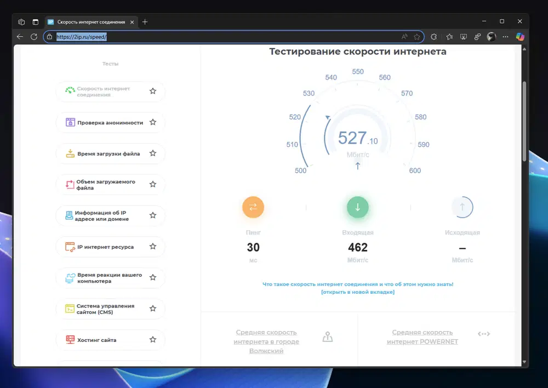Image resolution: width=548 pixels, height=388 pixels.
Task: Click the upload arrow circle icon
Action: [462, 207]
